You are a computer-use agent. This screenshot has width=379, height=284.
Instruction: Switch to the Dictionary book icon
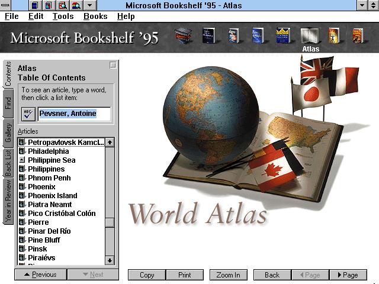pyautogui.click(x=208, y=35)
